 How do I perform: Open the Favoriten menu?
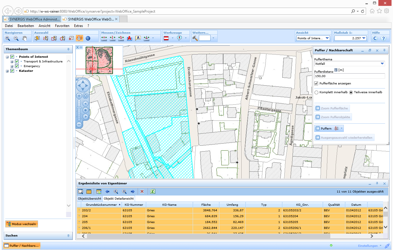(62, 26)
